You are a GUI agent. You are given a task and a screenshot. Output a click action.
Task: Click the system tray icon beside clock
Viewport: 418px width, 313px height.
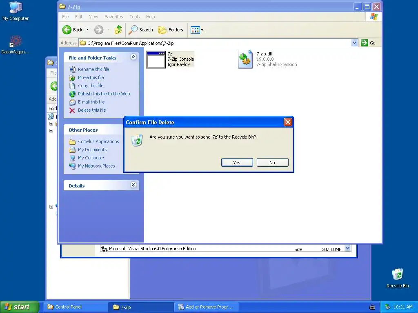pyautogui.click(x=388, y=307)
